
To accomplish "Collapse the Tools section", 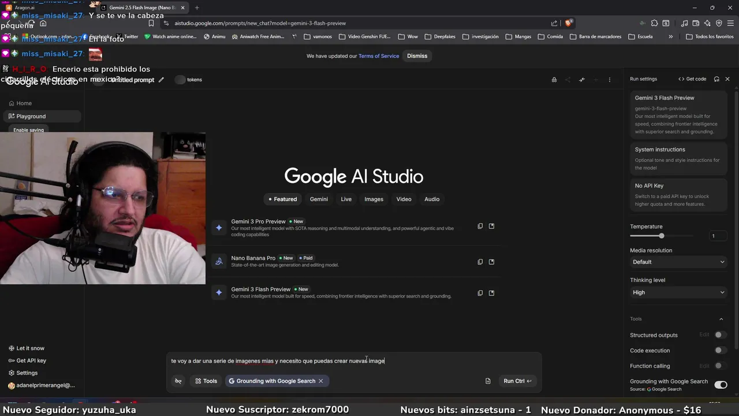I will tap(721, 319).
